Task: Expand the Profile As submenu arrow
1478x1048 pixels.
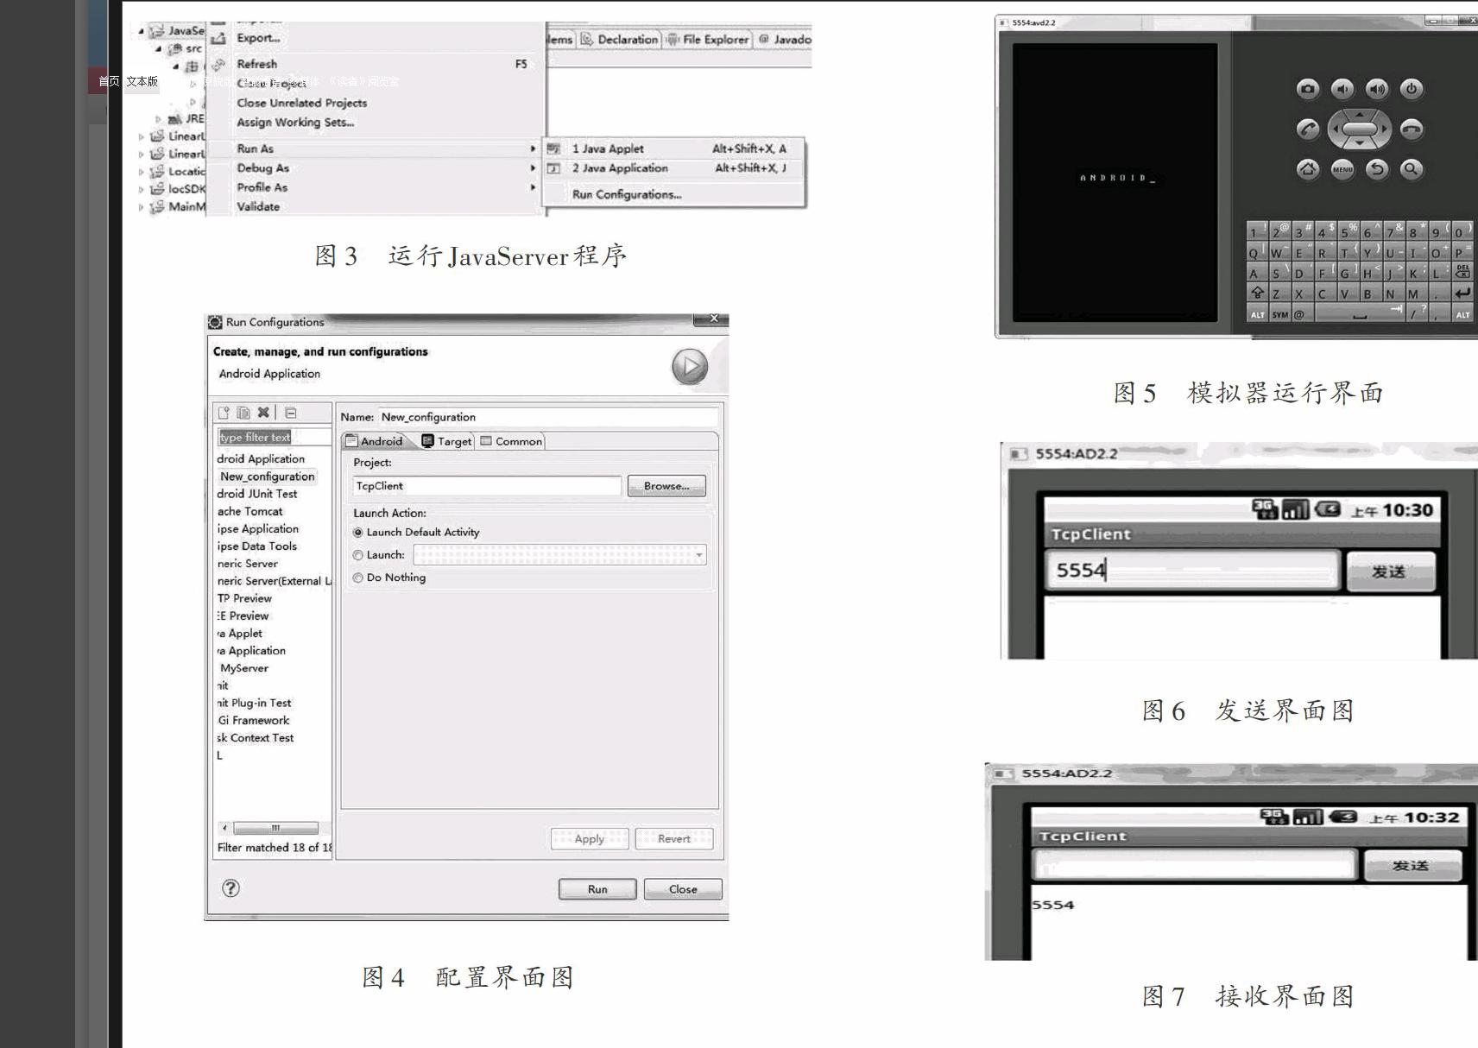Action: click(x=533, y=187)
